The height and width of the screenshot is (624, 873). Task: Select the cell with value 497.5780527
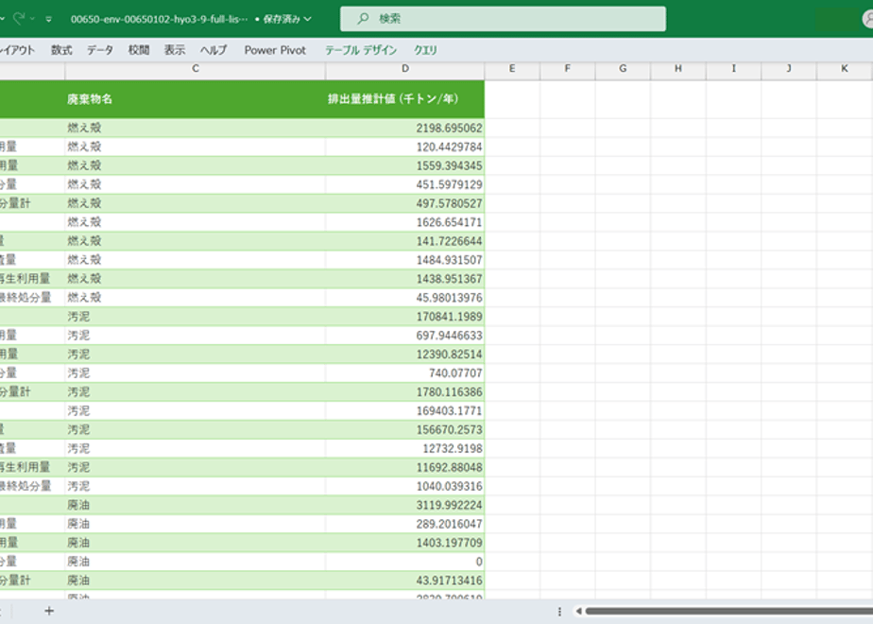click(x=404, y=203)
